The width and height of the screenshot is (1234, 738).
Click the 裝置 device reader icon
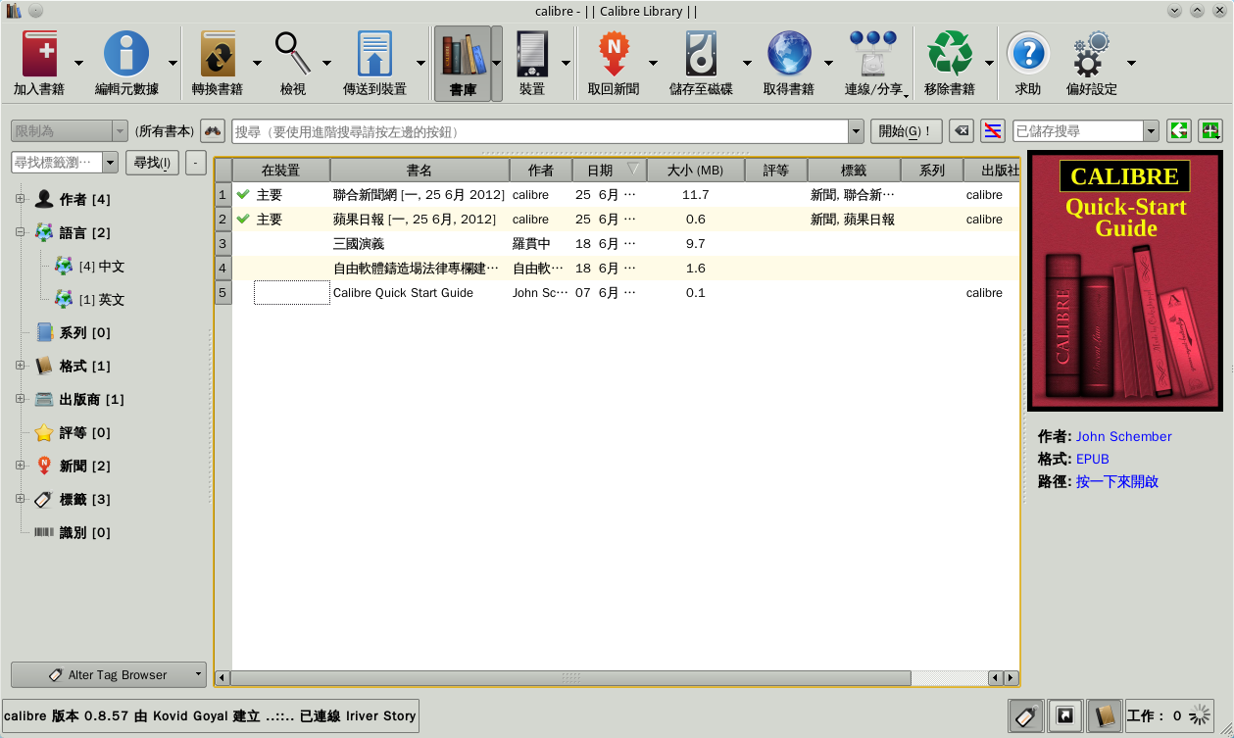[x=531, y=54]
